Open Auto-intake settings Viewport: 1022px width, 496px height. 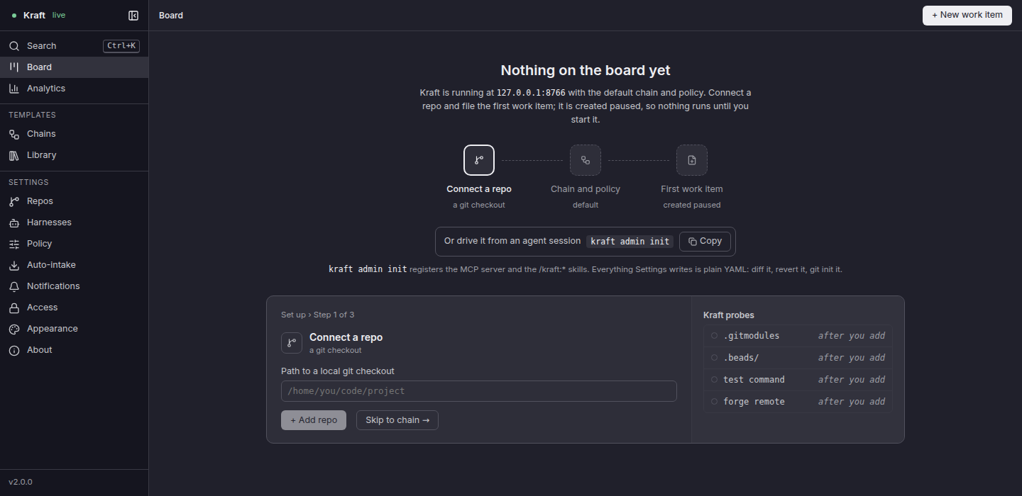point(74,265)
